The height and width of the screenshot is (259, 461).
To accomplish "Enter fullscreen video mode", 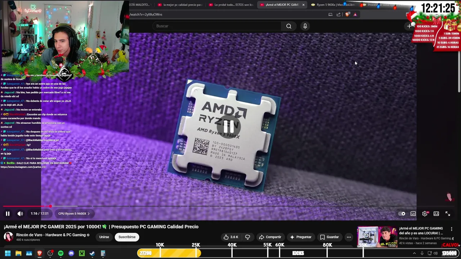I will [x=448, y=214].
